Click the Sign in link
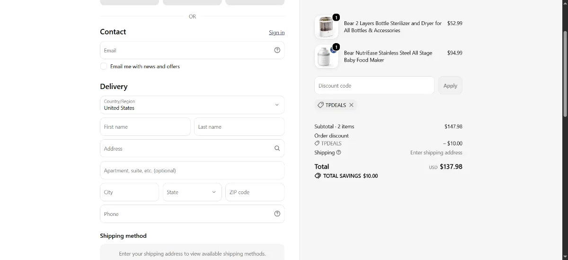This screenshot has height=260, width=568. tap(277, 33)
